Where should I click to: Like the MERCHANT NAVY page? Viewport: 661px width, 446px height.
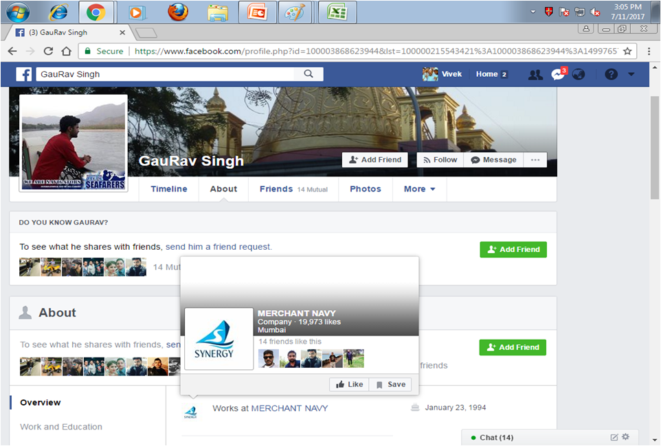coord(349,384)
